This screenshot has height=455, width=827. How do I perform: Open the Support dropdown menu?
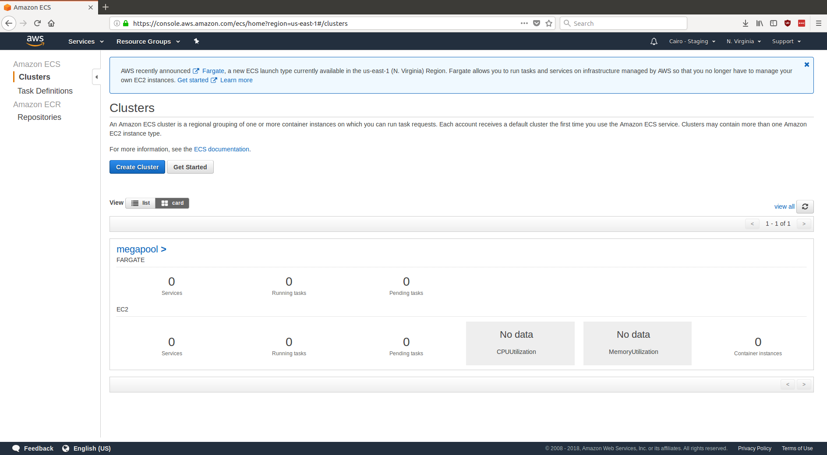pos(786,42)
